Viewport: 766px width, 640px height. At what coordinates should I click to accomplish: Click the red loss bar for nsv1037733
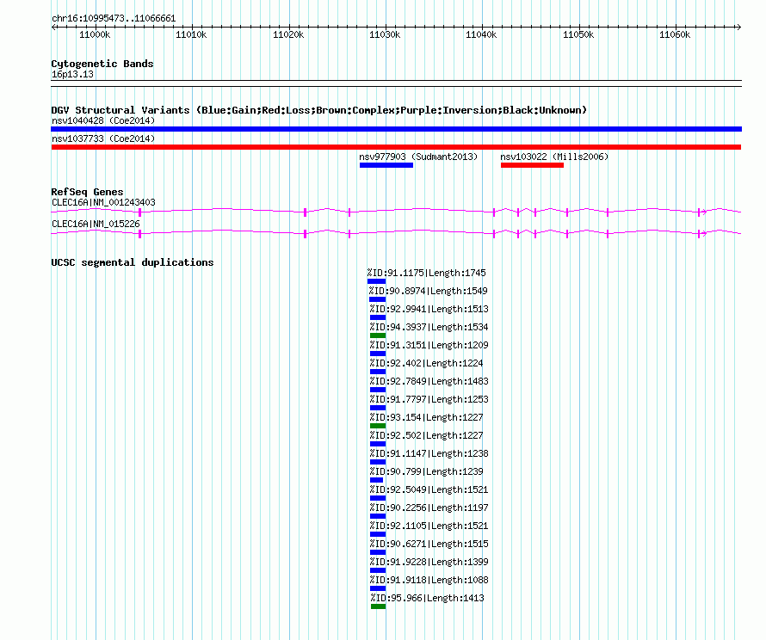pos(396,147)
